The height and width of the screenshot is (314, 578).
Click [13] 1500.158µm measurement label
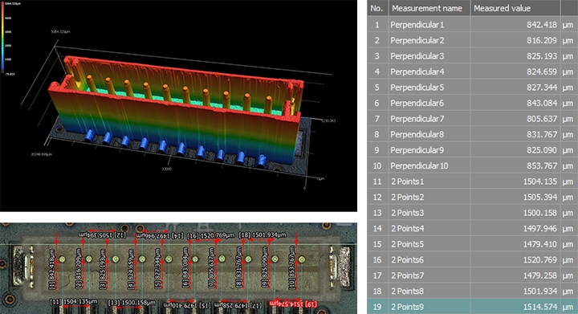[x=132, y=303]
